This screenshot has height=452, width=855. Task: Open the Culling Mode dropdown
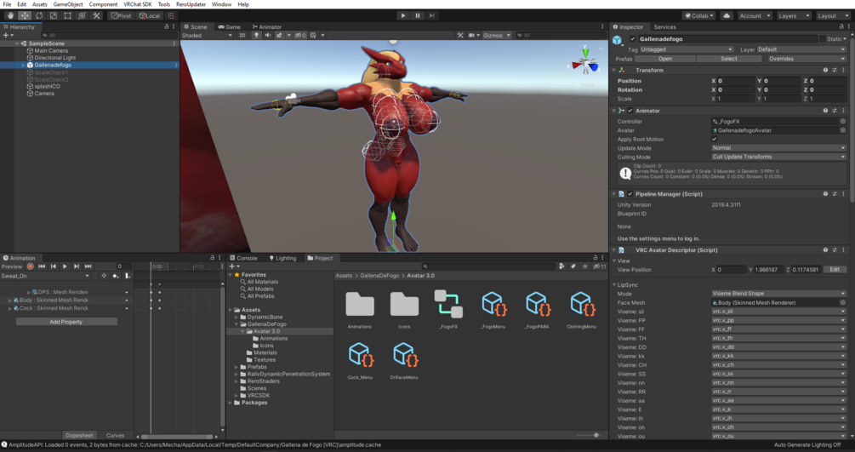tap(778, 157)
